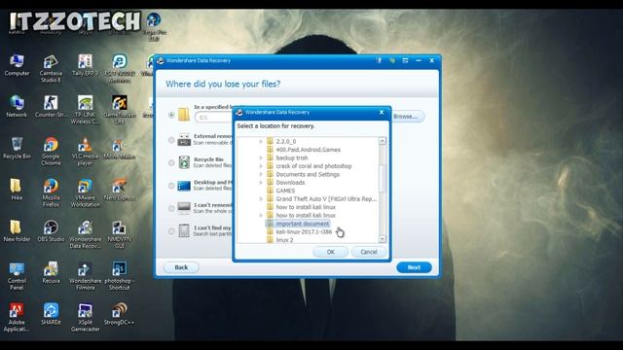623x350 pixels.
Task: Select Desktop and My Documents radio button
Action: 171,186
